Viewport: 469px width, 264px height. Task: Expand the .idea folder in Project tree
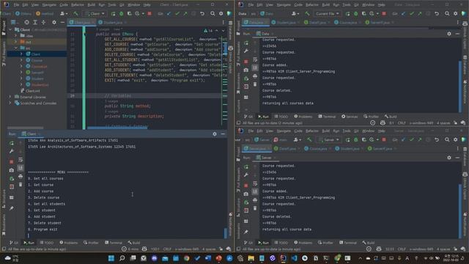coord(16,35)
